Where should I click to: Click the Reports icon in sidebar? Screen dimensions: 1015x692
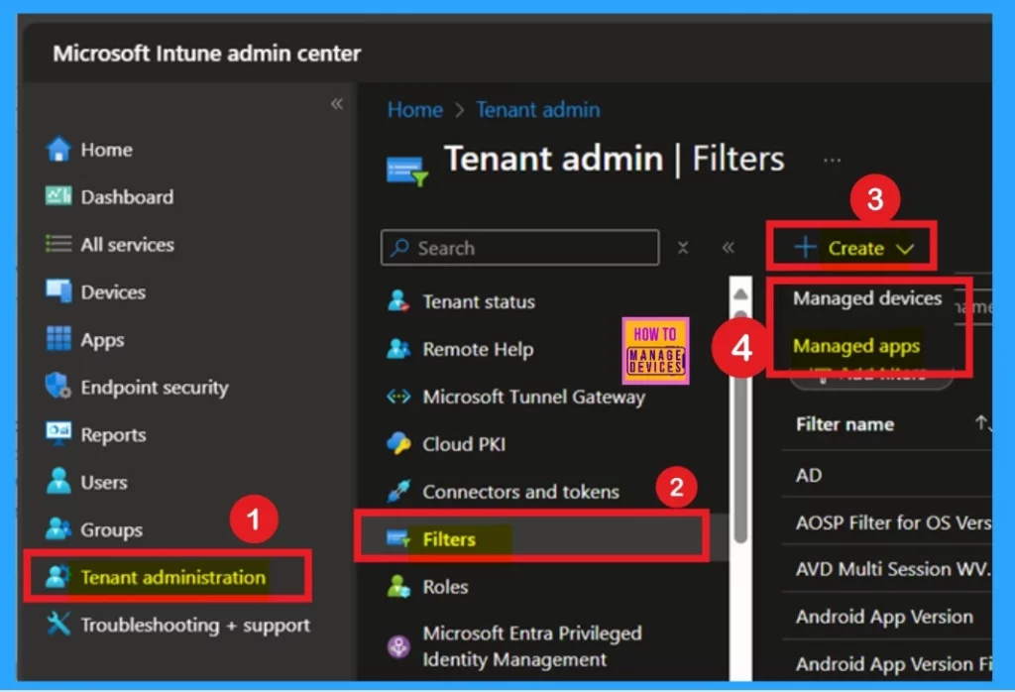pos(58,433)
